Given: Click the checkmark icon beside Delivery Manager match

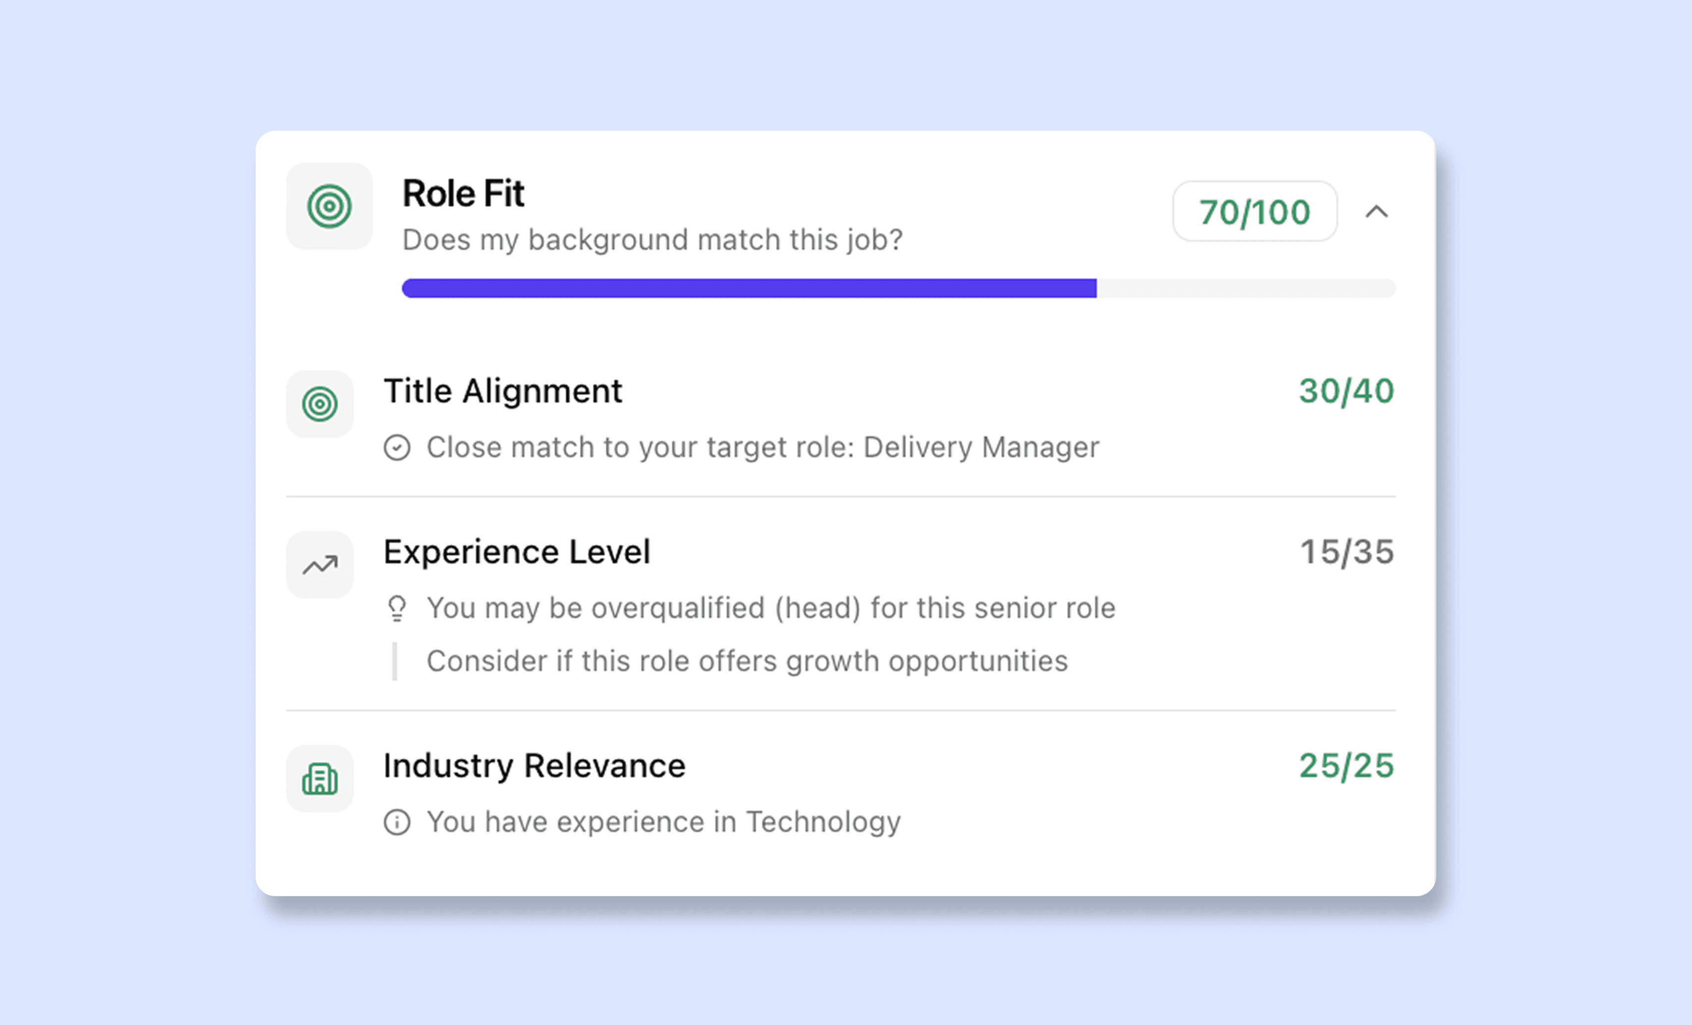Looking at the screenshot, I should [x=397, y=448].
